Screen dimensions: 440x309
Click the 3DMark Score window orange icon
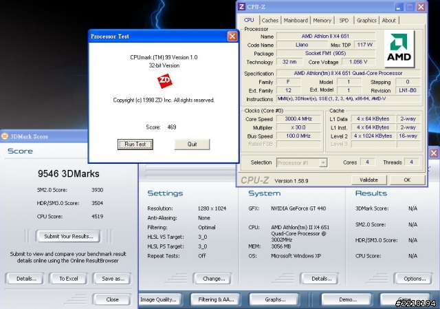click(5, 136)
